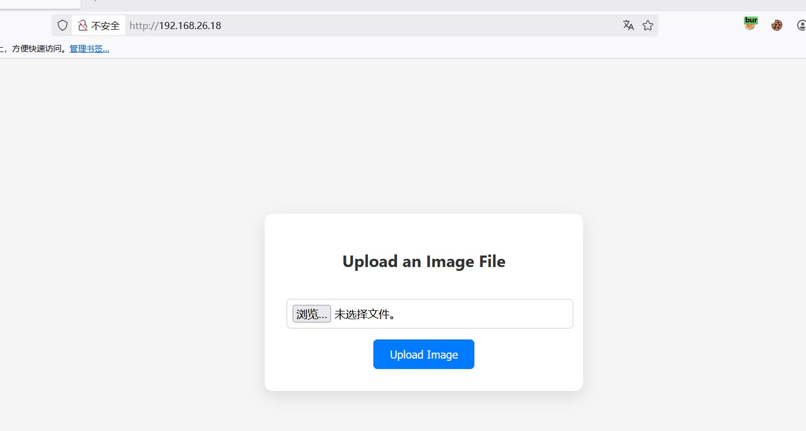Bookmark this page with star icon
The height and width of the screenshot is (431, 806).
[648, 25]
